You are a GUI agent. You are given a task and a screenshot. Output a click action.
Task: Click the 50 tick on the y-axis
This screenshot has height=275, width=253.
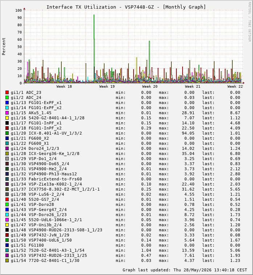[x=20, y=47]
